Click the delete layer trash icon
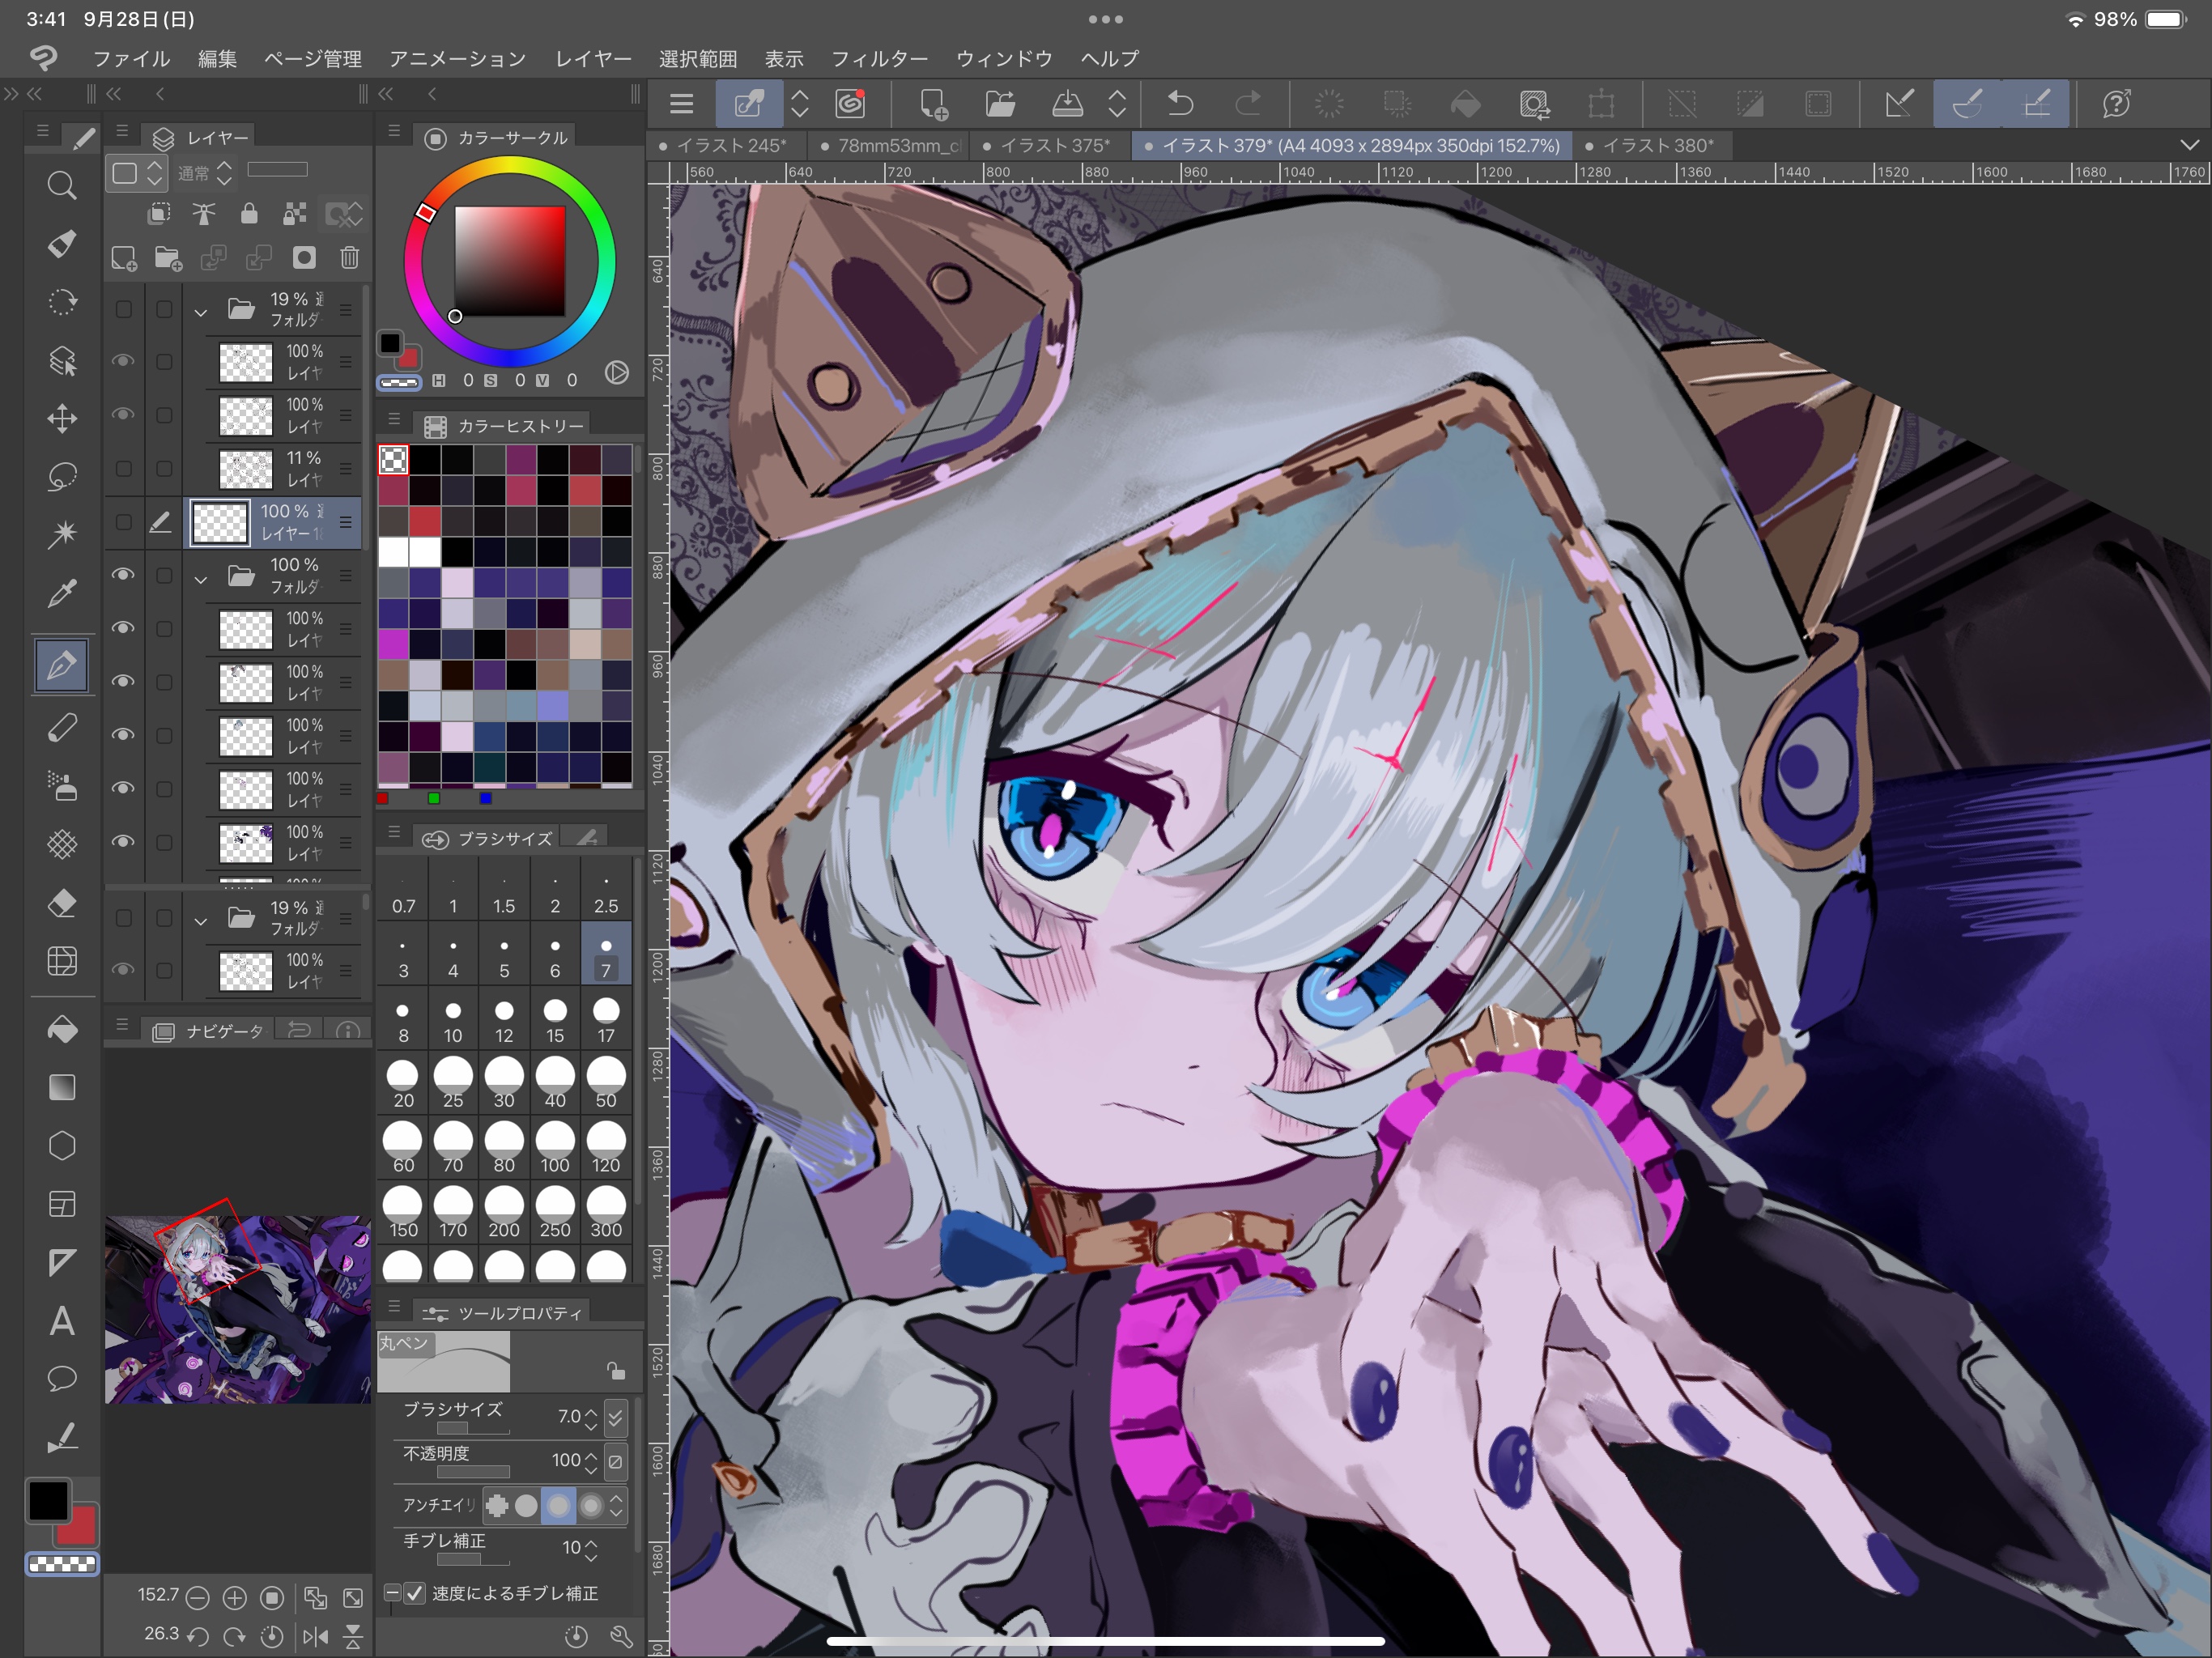The width and height of the screenshot is (2212, 1658). coord(349,258)
